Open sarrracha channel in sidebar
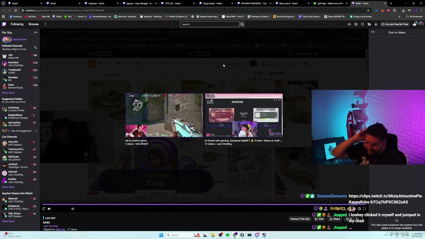425x239 pixels. [20, 124]
